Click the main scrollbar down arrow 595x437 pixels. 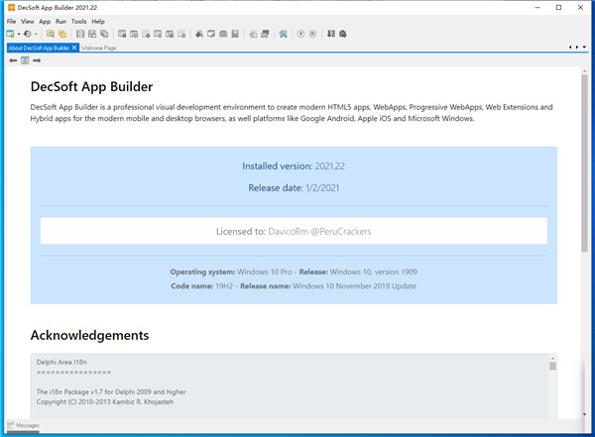coord(584,414)
